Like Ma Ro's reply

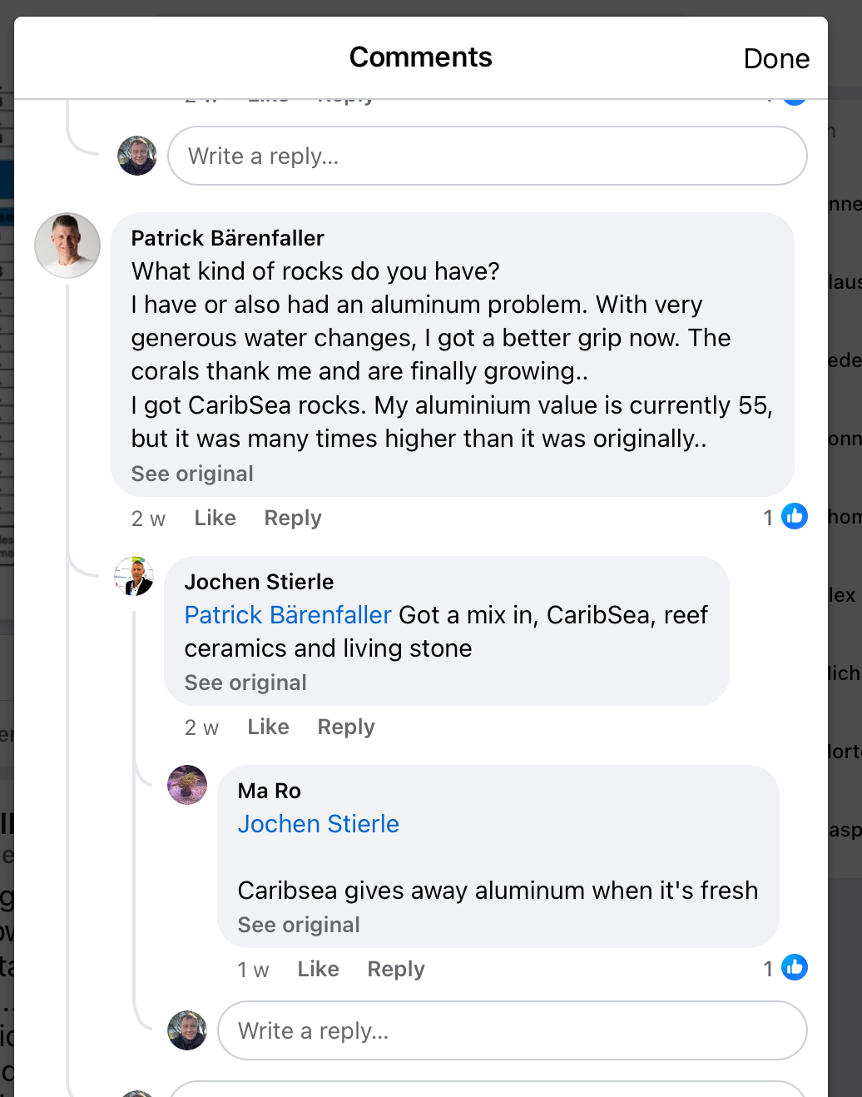318,969
